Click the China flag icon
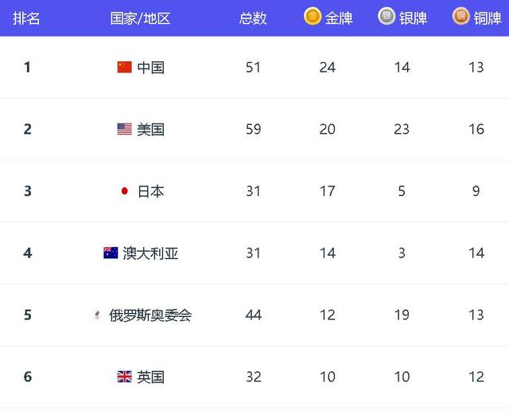Screen dimensions: 509x415 125,67
